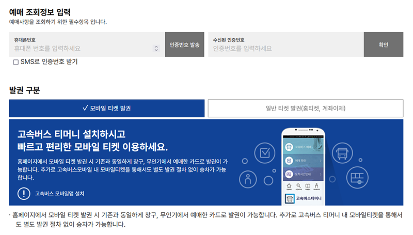Click the 고속버스 예매 row on phone
Screen dimensions: 413x235
click(x=303, y=147)
